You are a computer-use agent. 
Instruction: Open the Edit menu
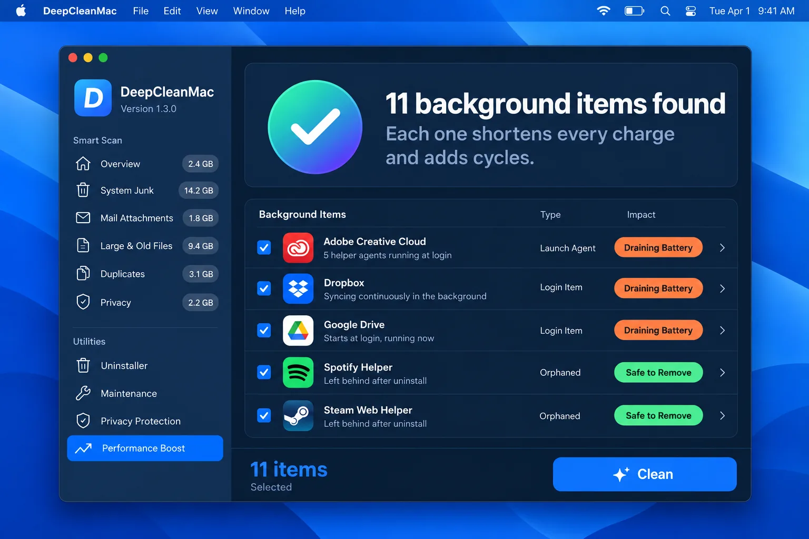coord(172,11)
